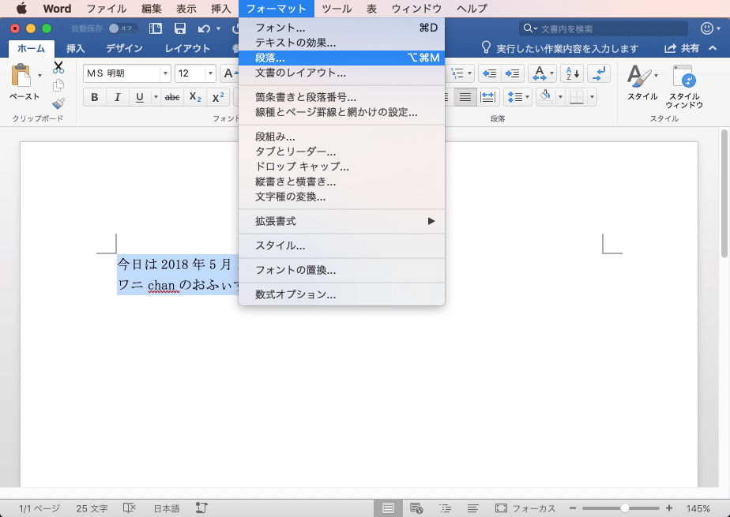Show paragraph marks with the edit marks icon
This screenshot has height=517, width=730.
click(x=599, y=73)
